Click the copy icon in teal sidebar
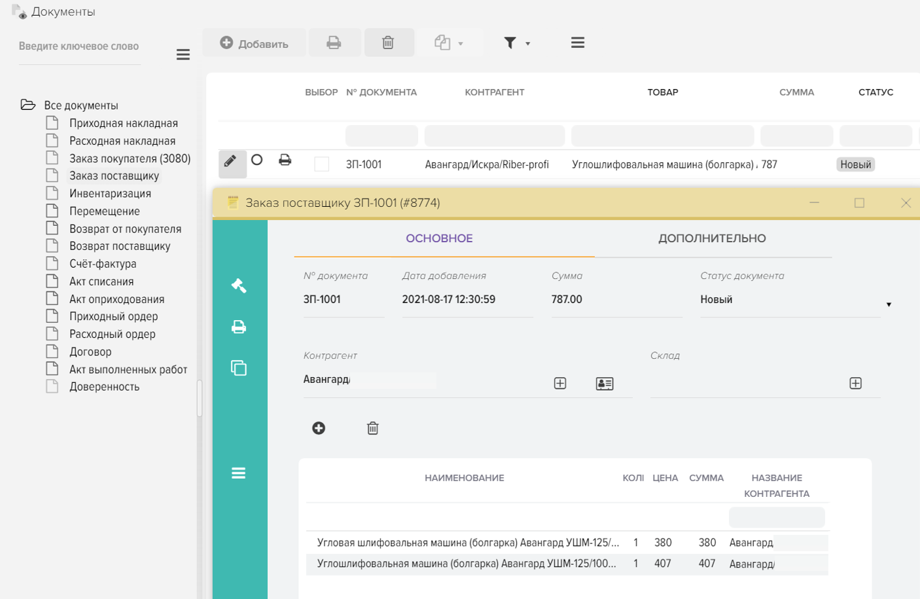This screenshot has height=599, width=920. [239, 368]
